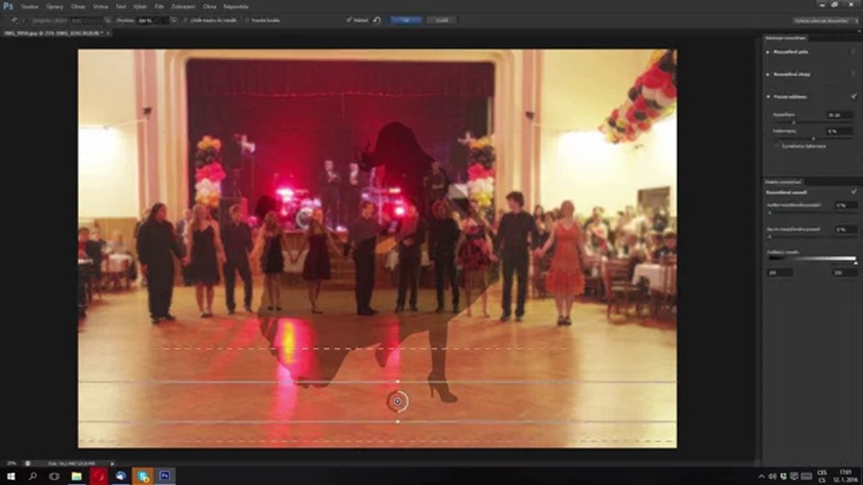Confirm the blur with the OK button
The image size is (863, 485).
tap(406, 20)
